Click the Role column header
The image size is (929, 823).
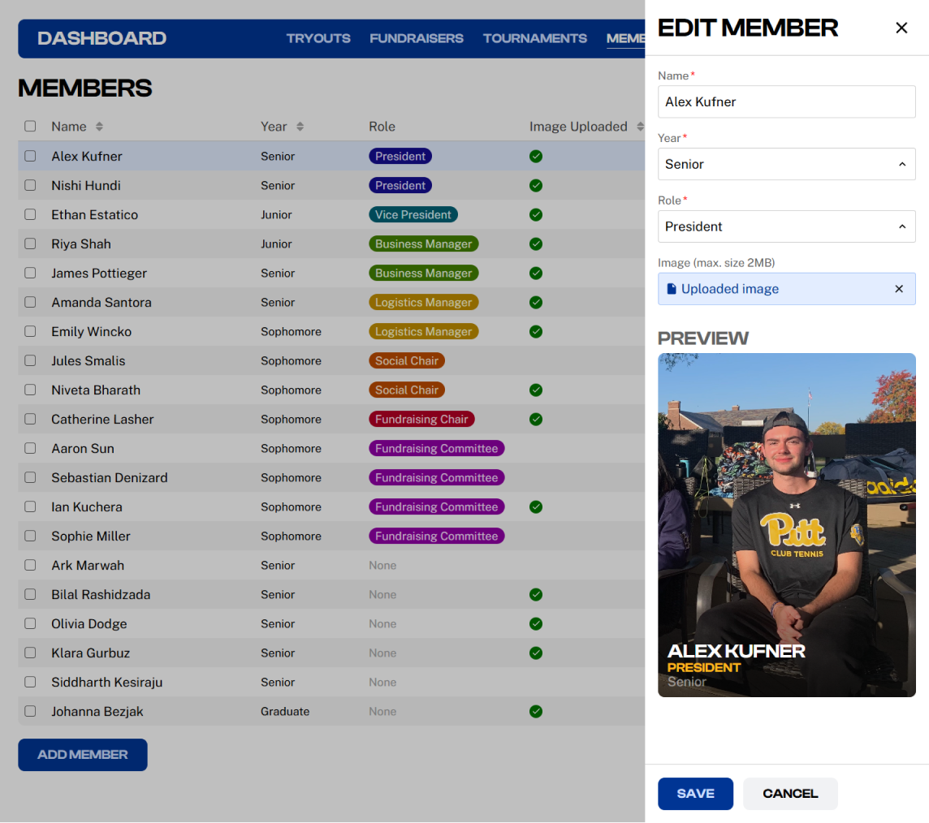coord(382,127)
